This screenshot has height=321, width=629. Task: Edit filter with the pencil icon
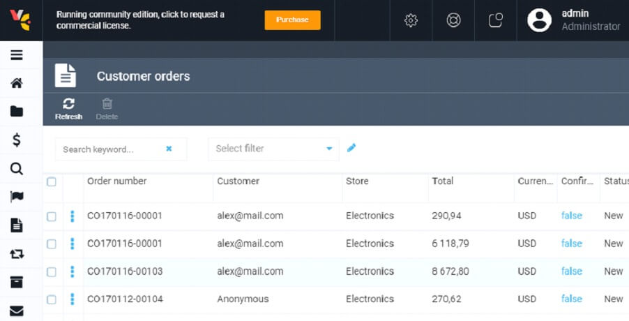(351, 148)
